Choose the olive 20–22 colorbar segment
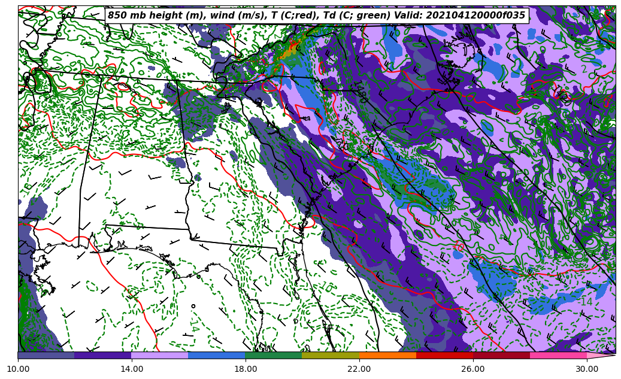 click(331, 355)
